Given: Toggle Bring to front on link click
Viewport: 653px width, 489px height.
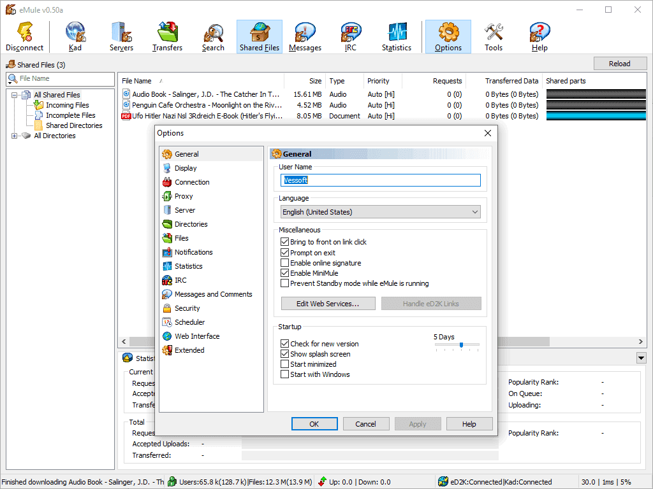Looking at the screenshot, I should [285, 241].
